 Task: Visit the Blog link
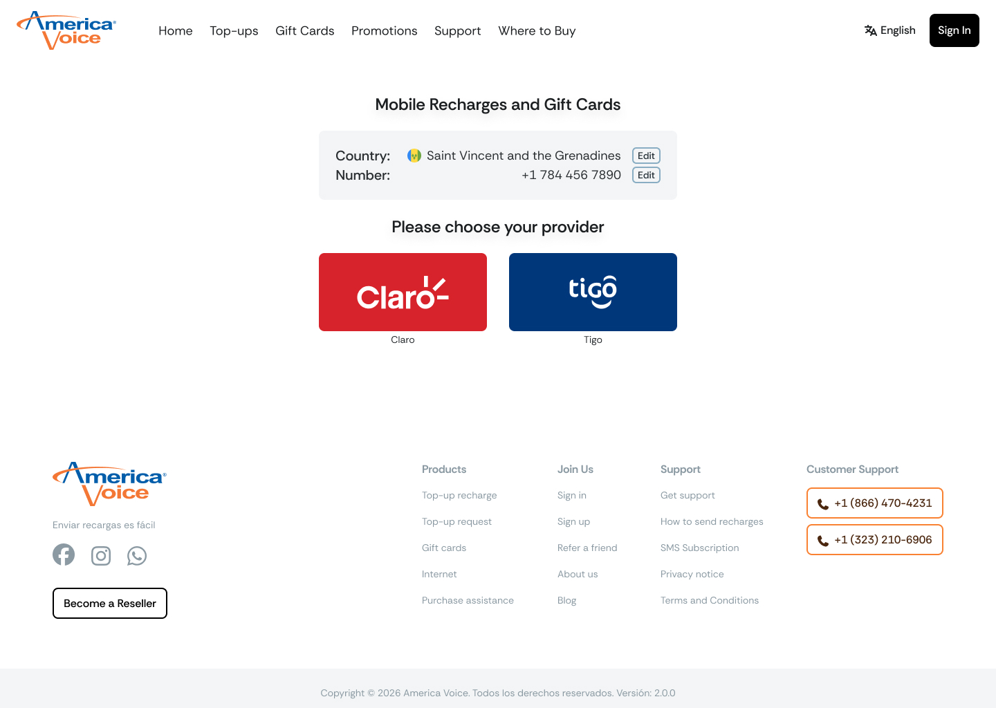click(567, 600)
